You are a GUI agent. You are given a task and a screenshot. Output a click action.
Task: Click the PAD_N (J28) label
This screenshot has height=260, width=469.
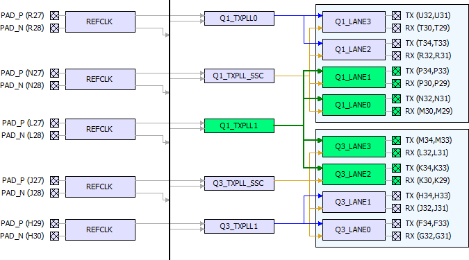coord(23,193)
